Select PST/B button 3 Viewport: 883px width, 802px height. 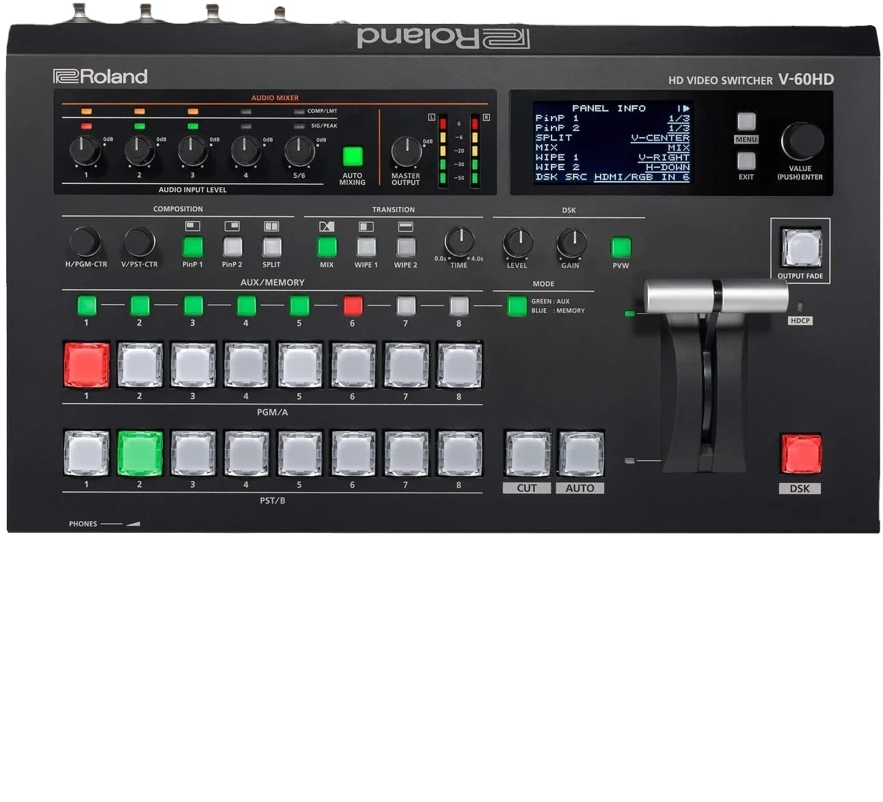coord(193,453)
